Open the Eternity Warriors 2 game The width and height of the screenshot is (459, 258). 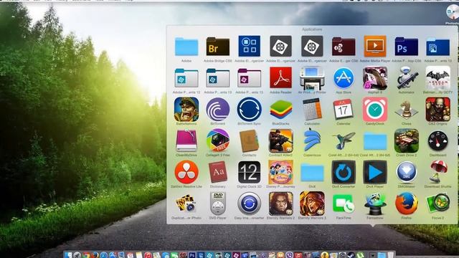pyautogui.click(x=280, y=204)
